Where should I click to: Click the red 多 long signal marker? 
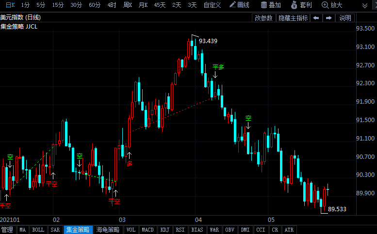(x=130, y=164)
